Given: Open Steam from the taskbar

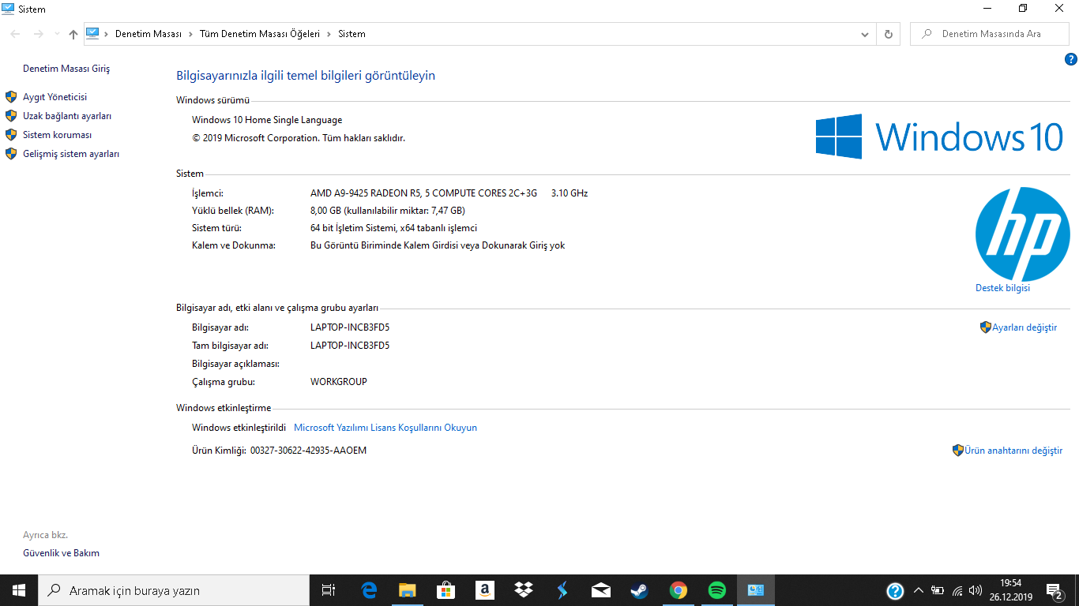Looking at the screenshot, I should click(x=639, y=590).
